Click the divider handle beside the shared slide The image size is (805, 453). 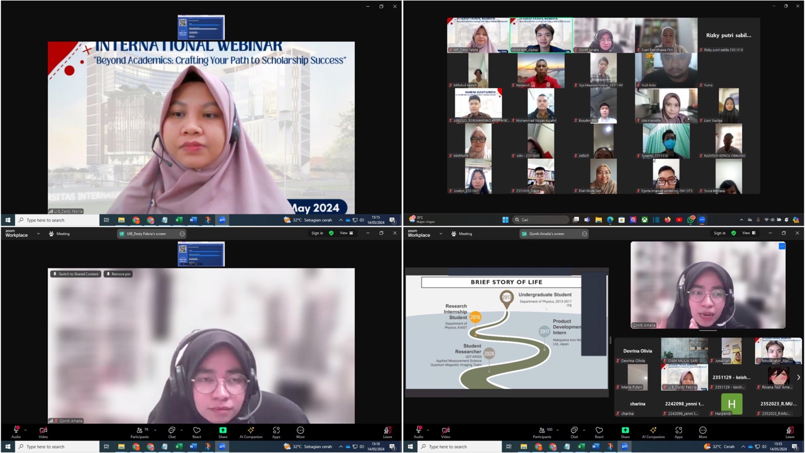tap(611, 340)
